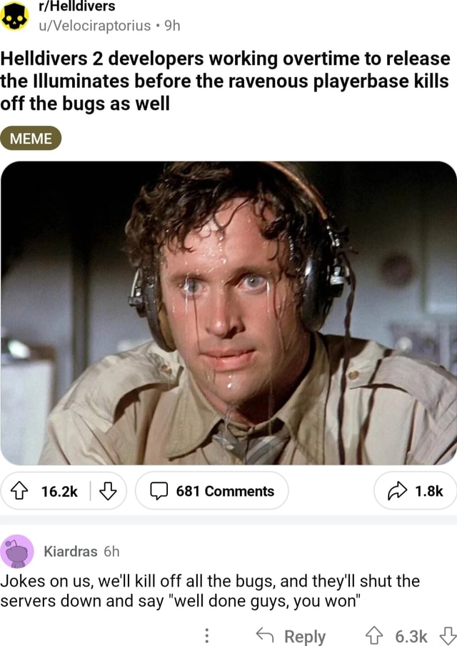Click the comment speech bubble icon
Screen dimensions: 457x646
pos(159,491)
